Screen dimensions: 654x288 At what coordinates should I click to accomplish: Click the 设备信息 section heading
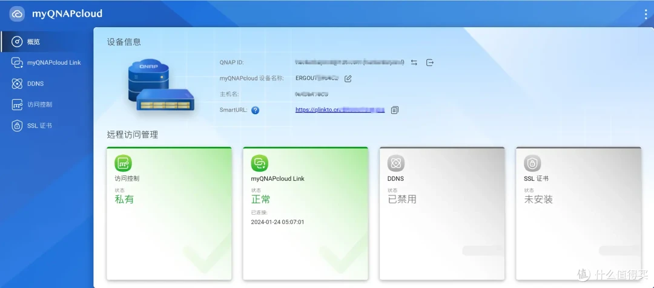click(x=124, y=42)
